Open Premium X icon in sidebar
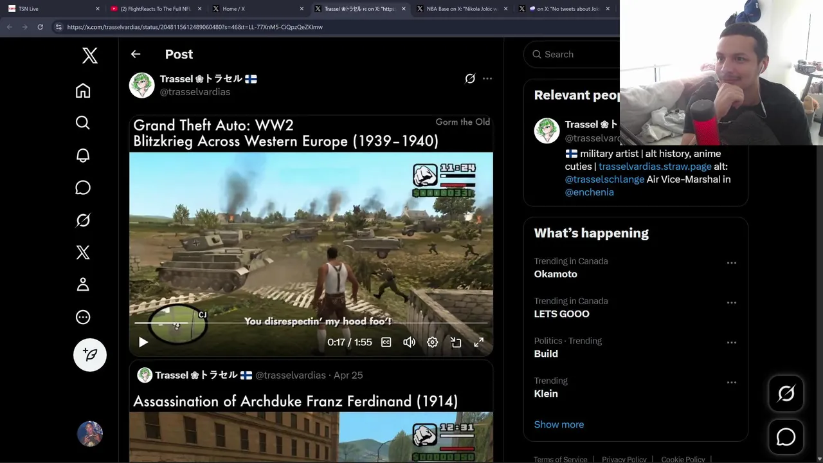823x463 pixels. point(83,252)
